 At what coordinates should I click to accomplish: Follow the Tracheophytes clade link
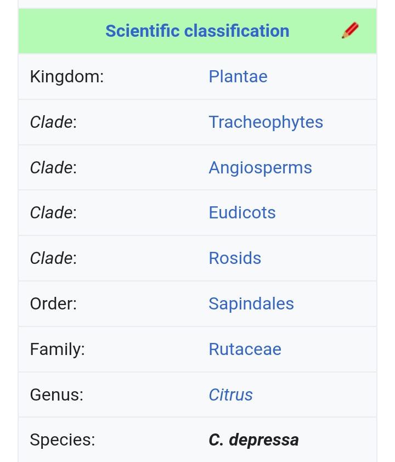click(x=266, y=122)
